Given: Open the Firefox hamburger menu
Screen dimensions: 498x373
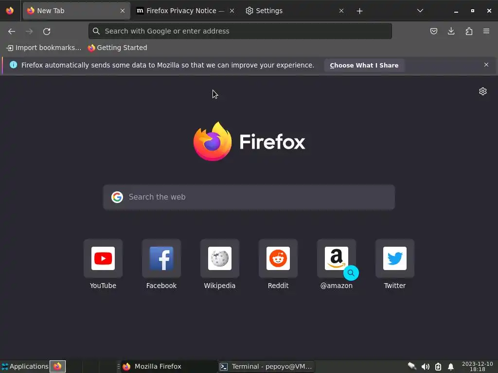Looking at the screenshot, I should tap(486, 31).
